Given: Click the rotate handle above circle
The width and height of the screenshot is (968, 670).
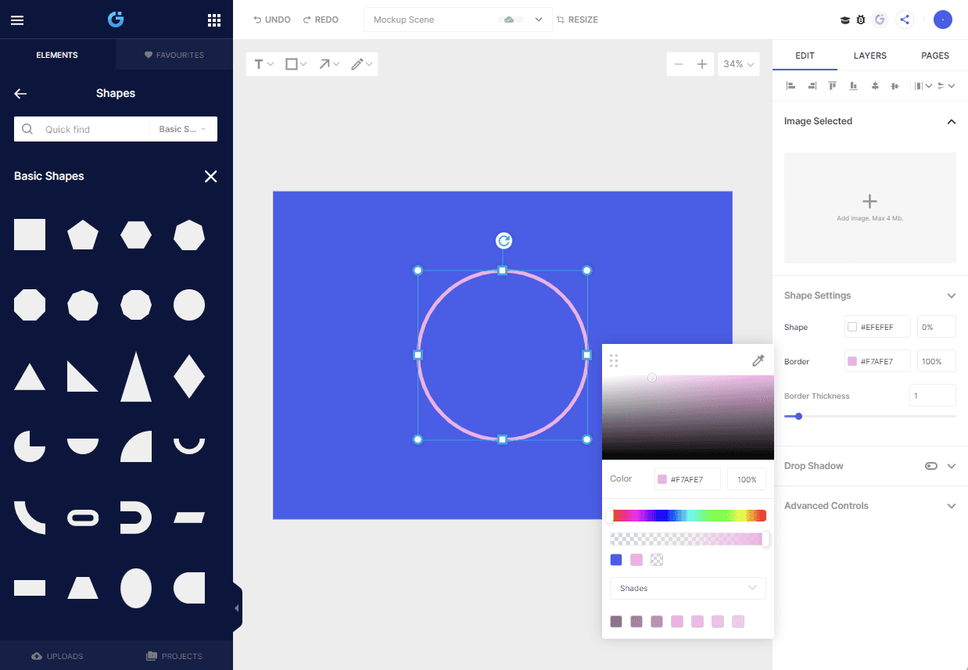Looking at the screenshot, I should (x=504, y=241).
